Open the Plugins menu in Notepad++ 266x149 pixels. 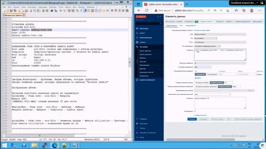coord(81,7)
